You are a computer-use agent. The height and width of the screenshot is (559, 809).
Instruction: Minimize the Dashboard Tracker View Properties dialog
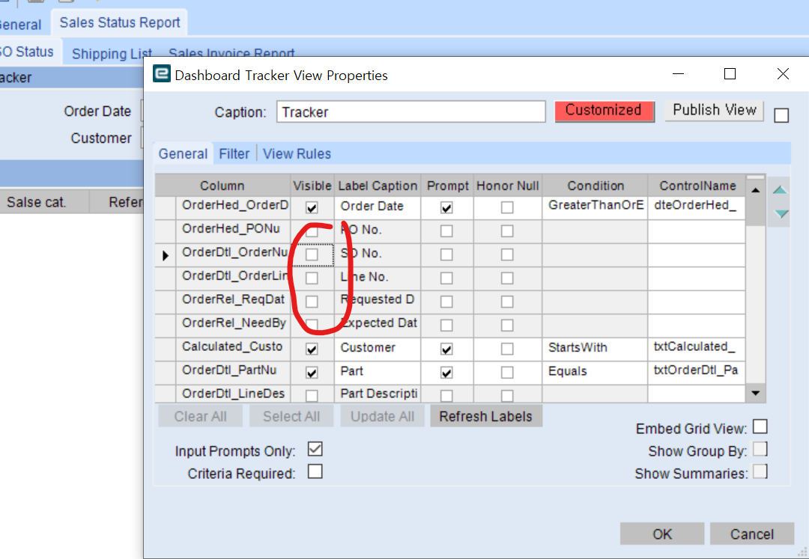click(678, 74)
